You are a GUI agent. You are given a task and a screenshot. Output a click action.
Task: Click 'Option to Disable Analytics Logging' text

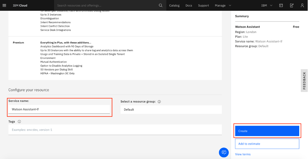[x=61, y=66]
